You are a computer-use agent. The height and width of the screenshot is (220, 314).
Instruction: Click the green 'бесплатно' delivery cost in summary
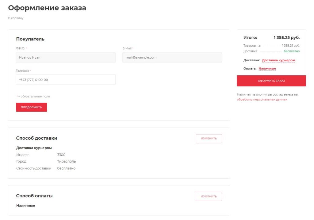(x=292, y=51)
